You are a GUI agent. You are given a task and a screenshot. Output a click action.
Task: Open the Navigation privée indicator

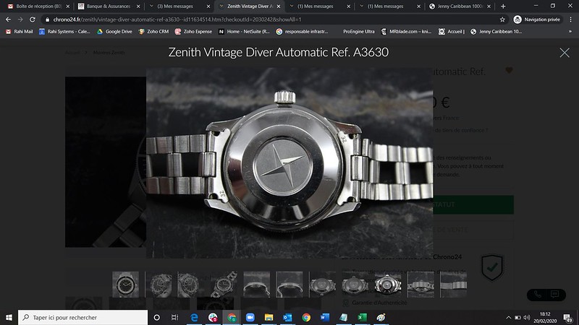tap(538, 19)
